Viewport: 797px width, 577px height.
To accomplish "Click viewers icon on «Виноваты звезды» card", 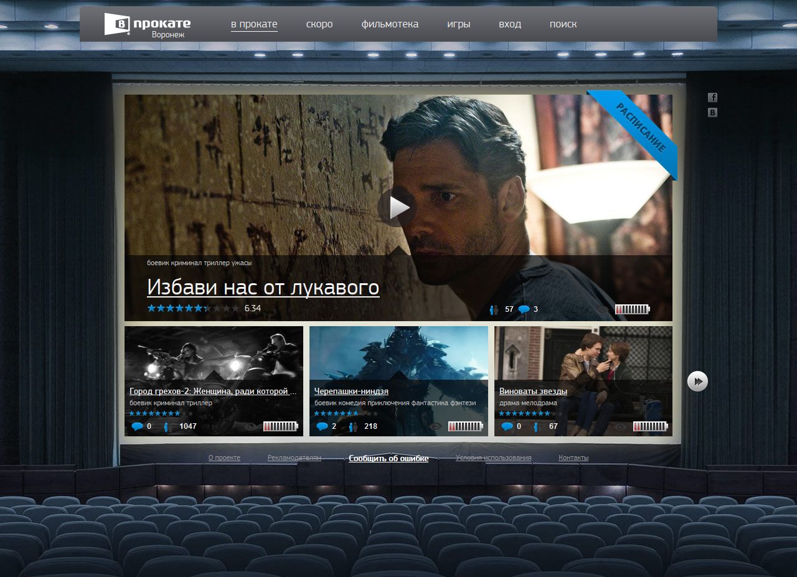I will click(535, 426).
